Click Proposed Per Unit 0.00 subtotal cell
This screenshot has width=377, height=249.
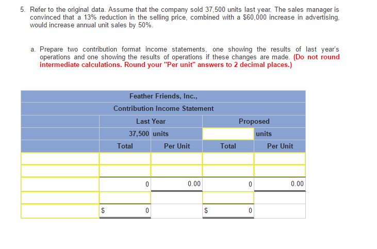[x=280, y=184]
